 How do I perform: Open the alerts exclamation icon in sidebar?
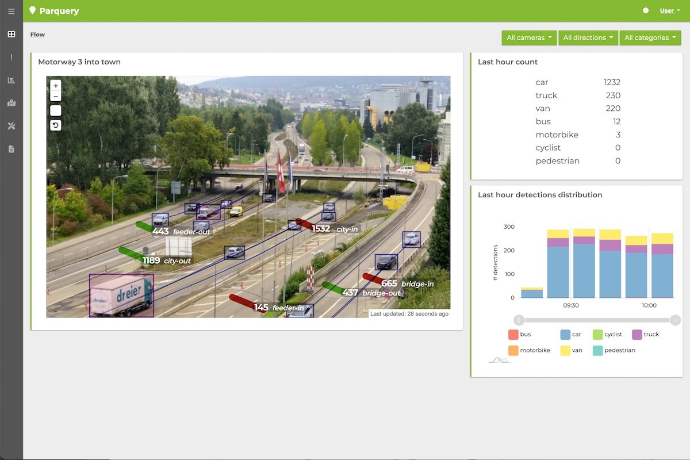(x=11, y=57)
